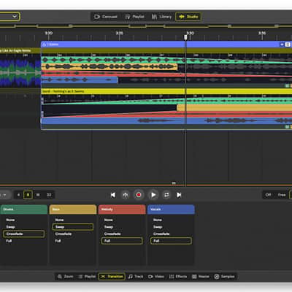292x292 pixels.
Task: Open the Effects panel
Action: [x=178, y=277]
